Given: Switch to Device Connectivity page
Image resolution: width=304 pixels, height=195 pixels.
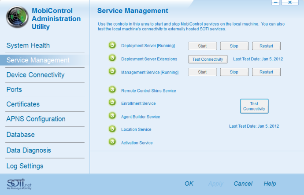Looking at the screenshot, I should [35, 75].
